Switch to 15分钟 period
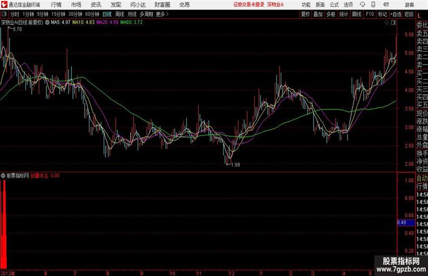 pos(58,14)
